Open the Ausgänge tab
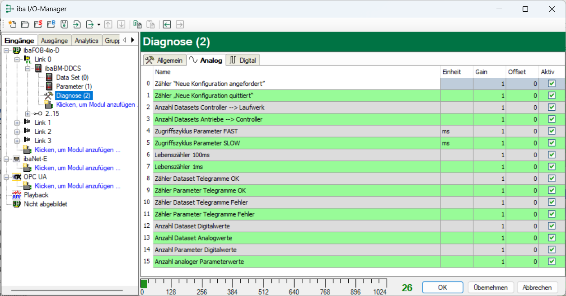The image size is (566, 296). [54, 41]
